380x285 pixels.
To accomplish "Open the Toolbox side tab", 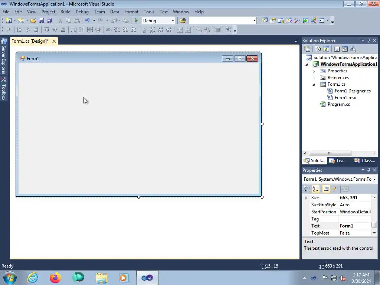I will point(4,89).
